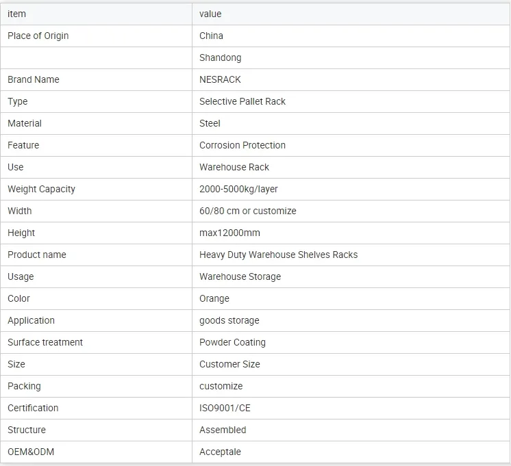Screen dimensions: 511x466
Task: Select the 'Place of Origin' label
Action: coord(38,36)
